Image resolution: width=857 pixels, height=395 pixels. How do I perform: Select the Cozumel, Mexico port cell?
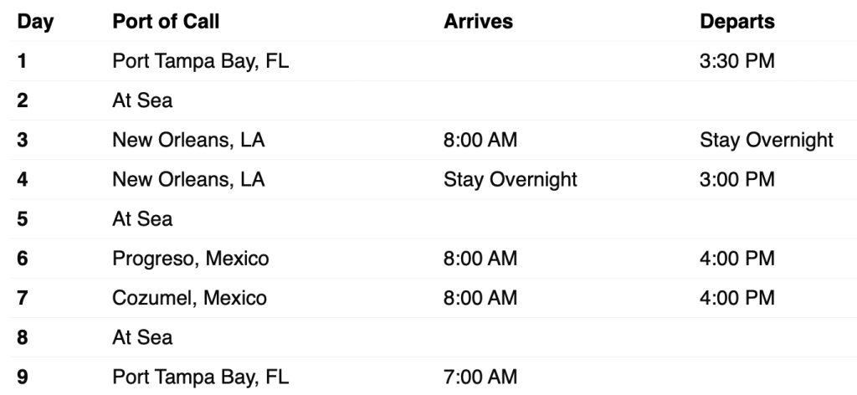(190, 298)
